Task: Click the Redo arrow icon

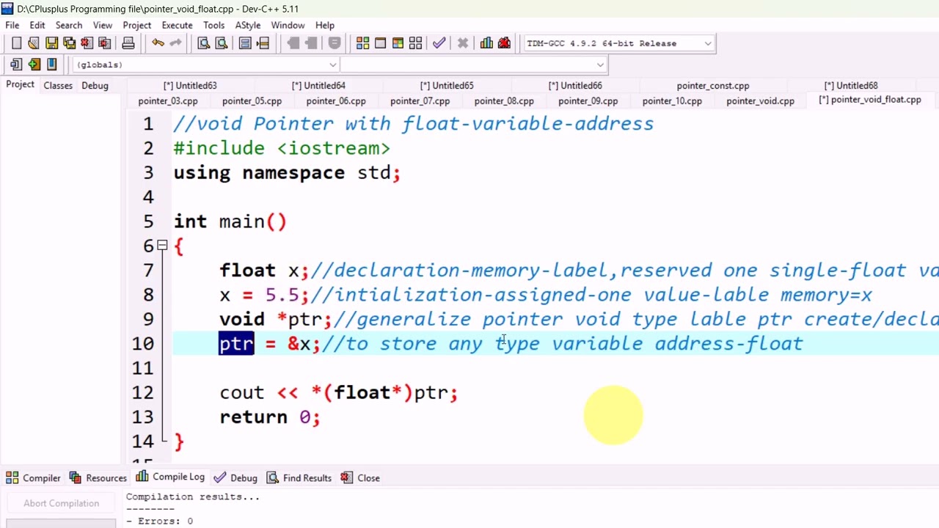Action: (x=175, y=43)
